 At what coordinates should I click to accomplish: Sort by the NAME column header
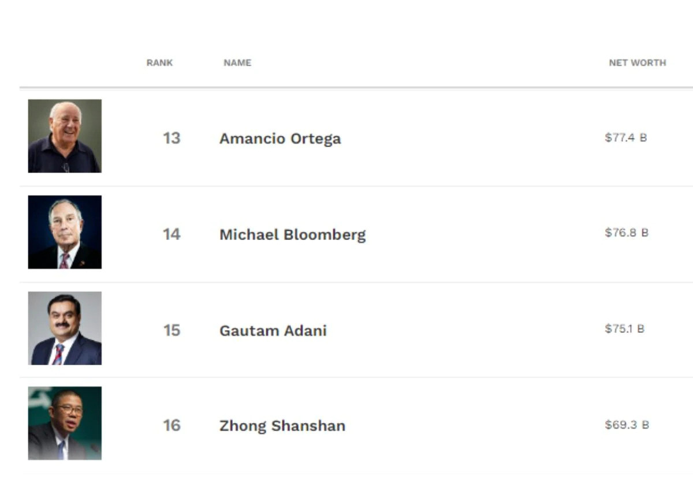[237, 63]
